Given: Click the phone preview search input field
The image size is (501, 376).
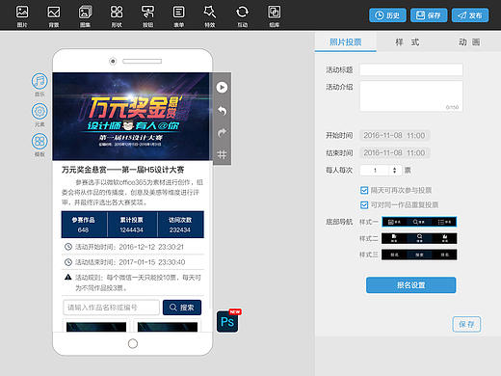Looking at the screenshot, I should 111,308.
